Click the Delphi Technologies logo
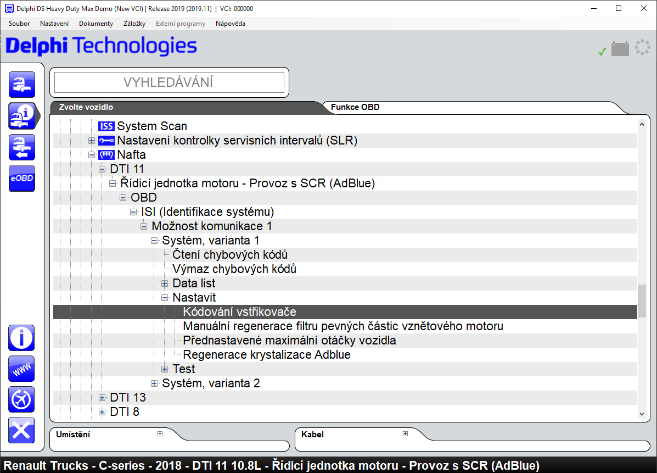657x473 pixels. click(102, 46)
